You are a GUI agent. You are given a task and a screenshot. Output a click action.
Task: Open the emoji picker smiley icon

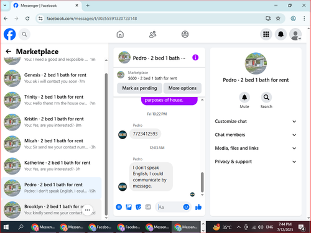pos(186,207)
